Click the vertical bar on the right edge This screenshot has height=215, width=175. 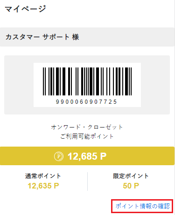point(175,107)
